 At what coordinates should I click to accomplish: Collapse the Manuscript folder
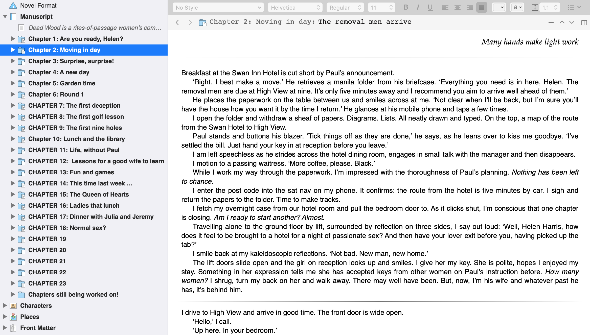[5, 16]
